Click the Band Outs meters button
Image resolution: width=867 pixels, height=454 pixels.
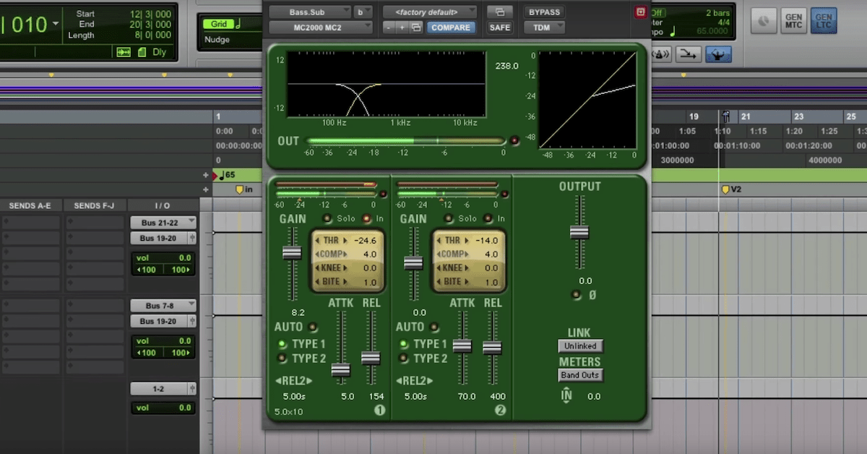pos(580,375)
